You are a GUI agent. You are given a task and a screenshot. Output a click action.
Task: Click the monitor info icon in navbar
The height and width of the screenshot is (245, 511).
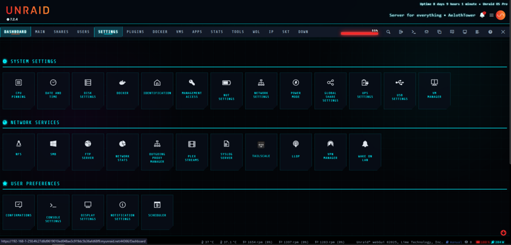(464, 32)
